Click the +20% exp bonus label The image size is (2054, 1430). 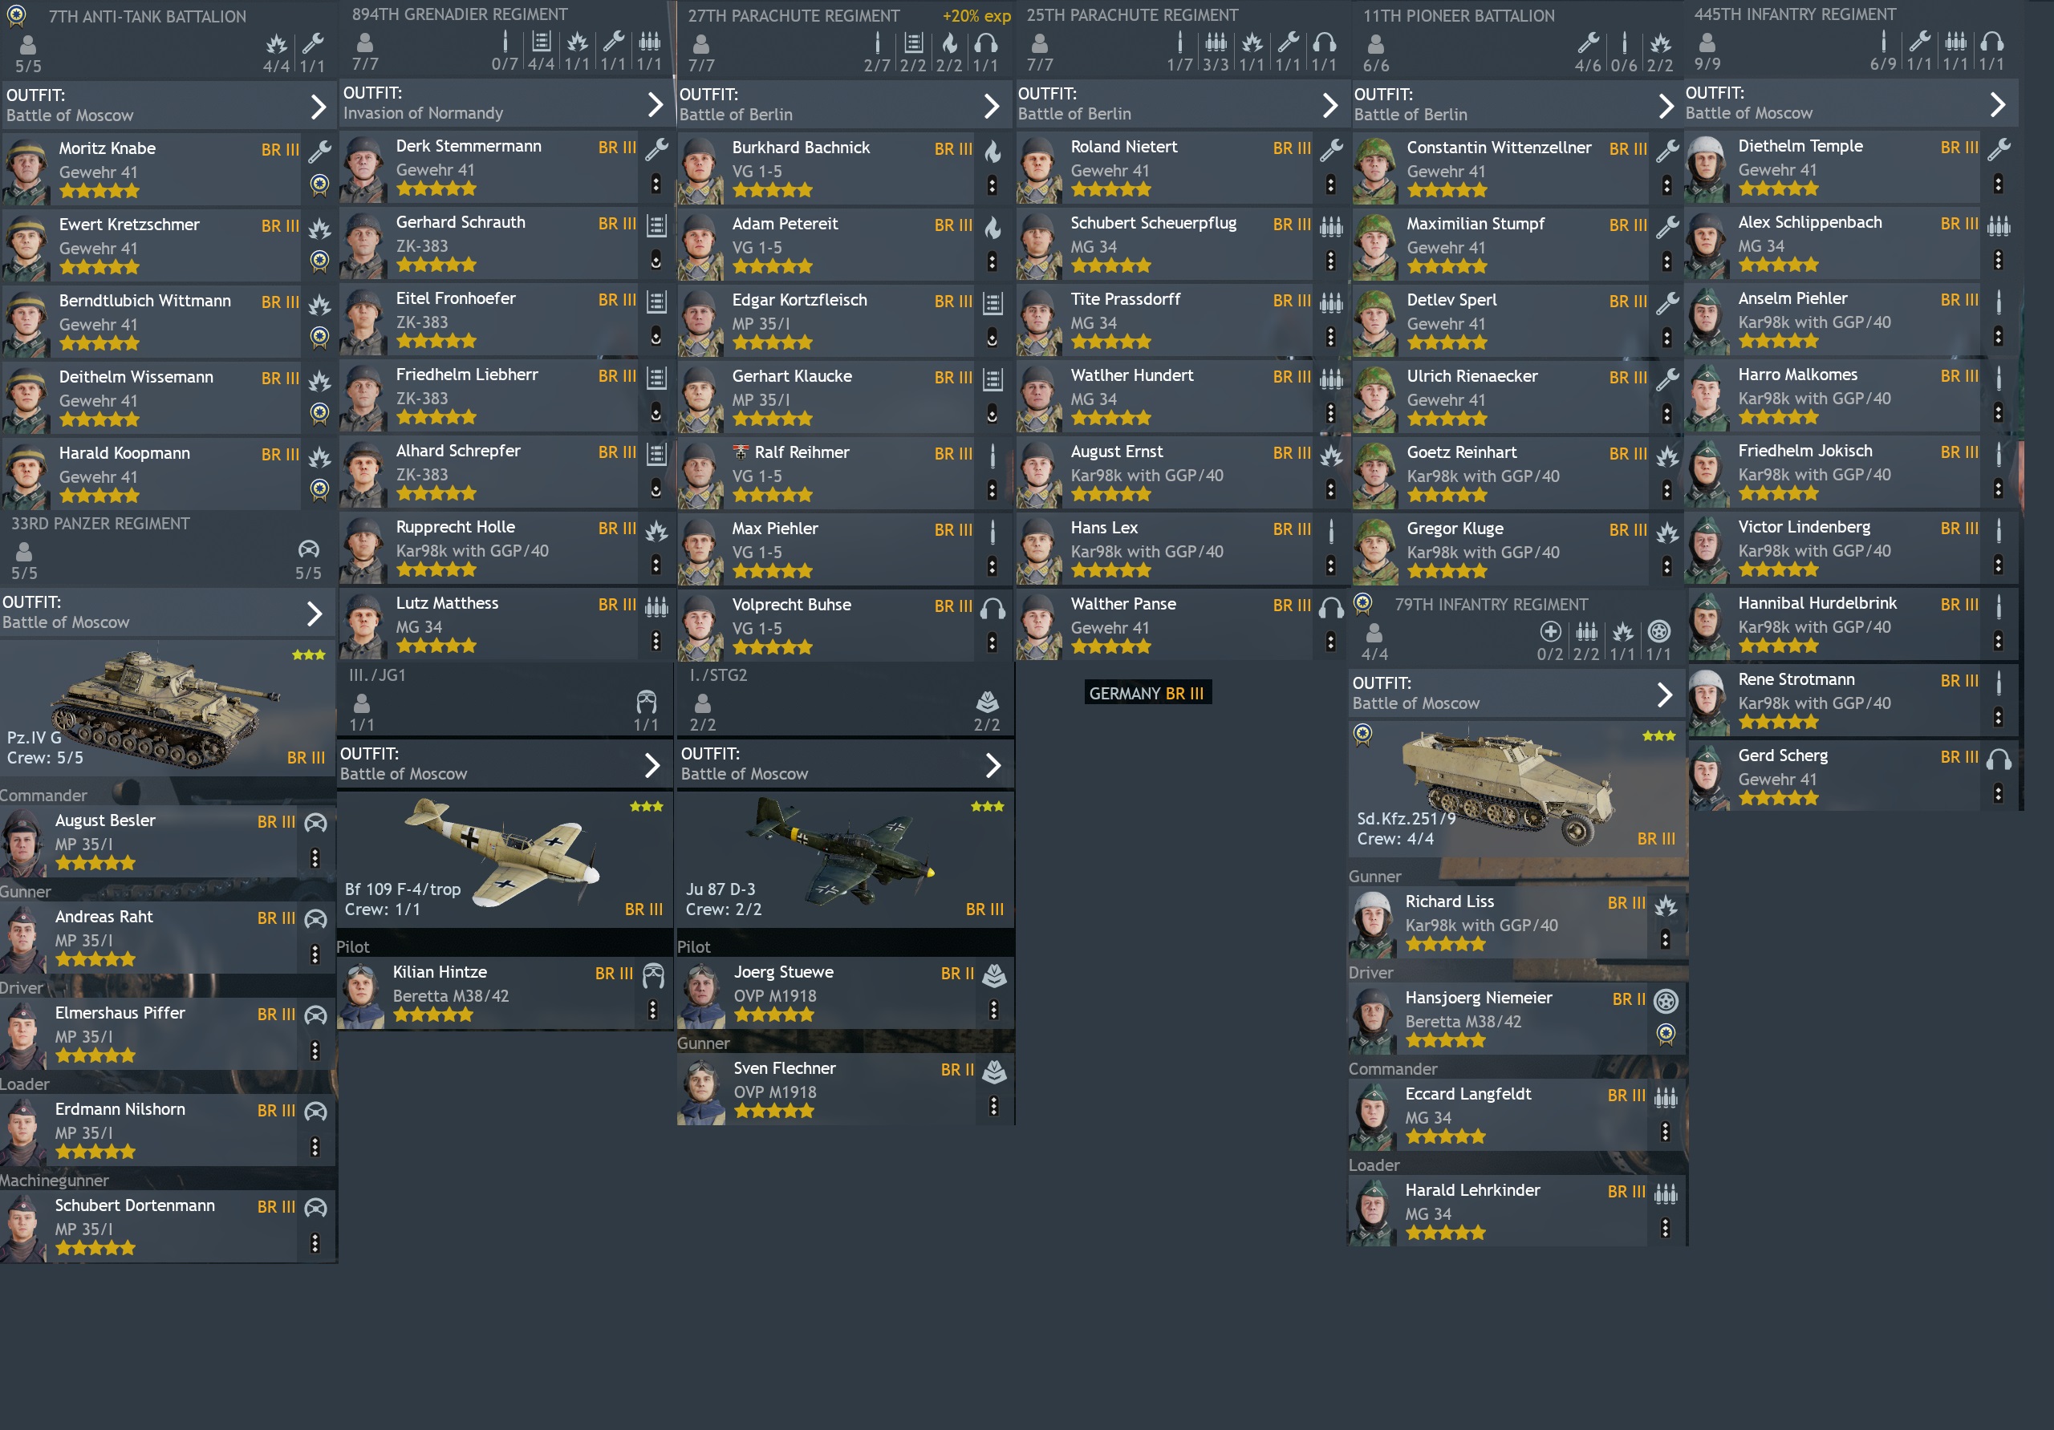(x=976, y=16)
